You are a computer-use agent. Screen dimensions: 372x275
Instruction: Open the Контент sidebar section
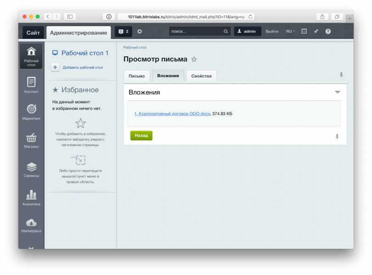(x=31, y=85)
